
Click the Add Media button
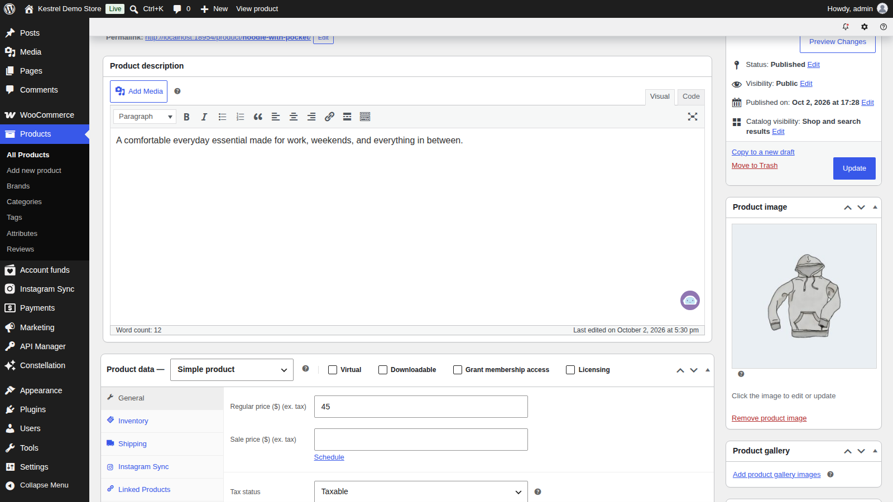tap(138, 91)
